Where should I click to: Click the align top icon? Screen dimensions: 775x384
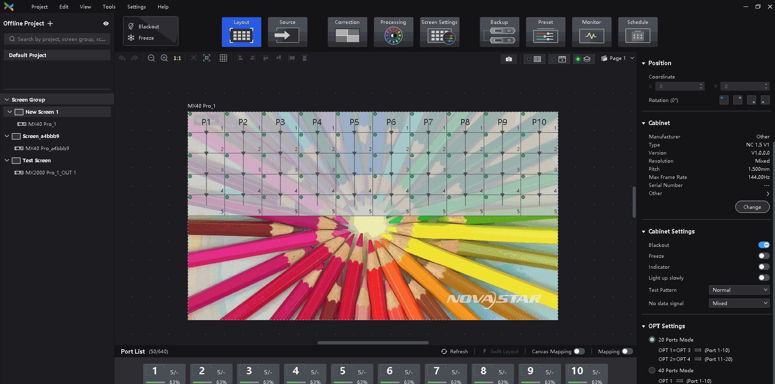tap(265, 58)
